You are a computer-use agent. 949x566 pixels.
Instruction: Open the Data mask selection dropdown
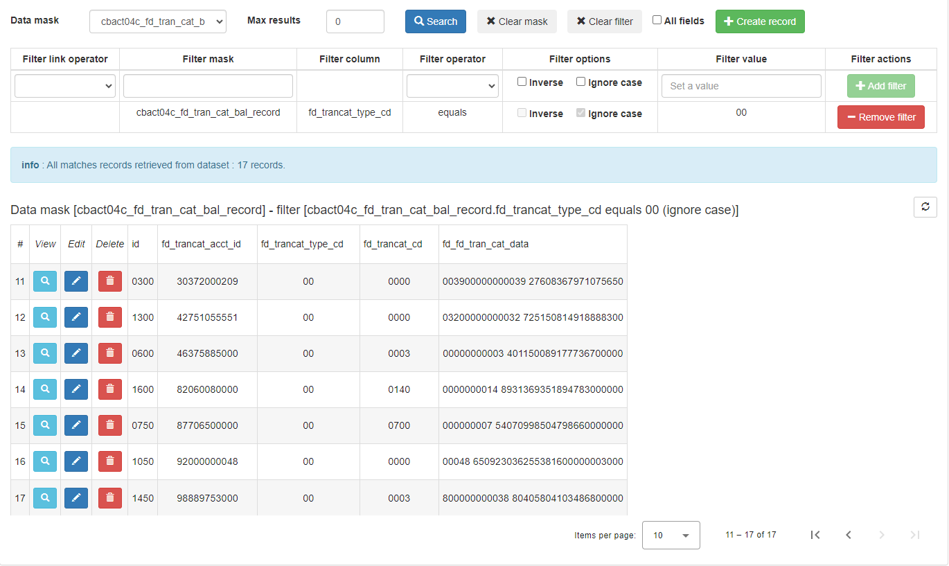[x=157, y=21]
